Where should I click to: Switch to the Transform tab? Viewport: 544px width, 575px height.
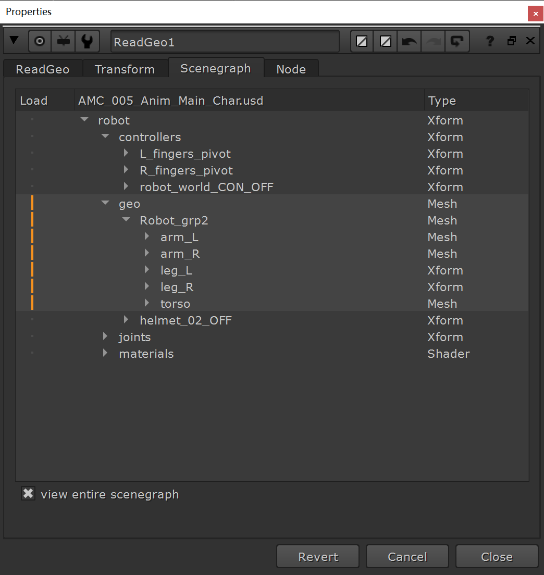(125, 69)
